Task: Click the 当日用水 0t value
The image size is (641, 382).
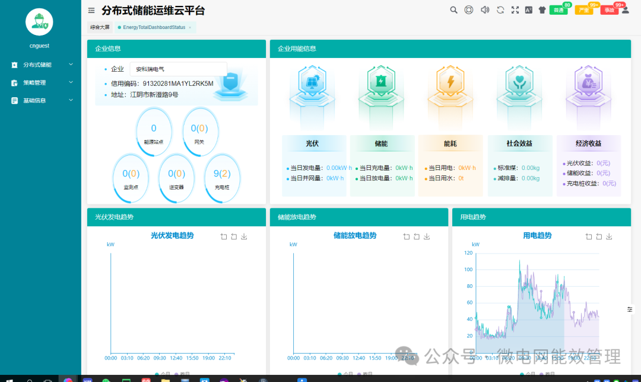Action: pos(461,178)
